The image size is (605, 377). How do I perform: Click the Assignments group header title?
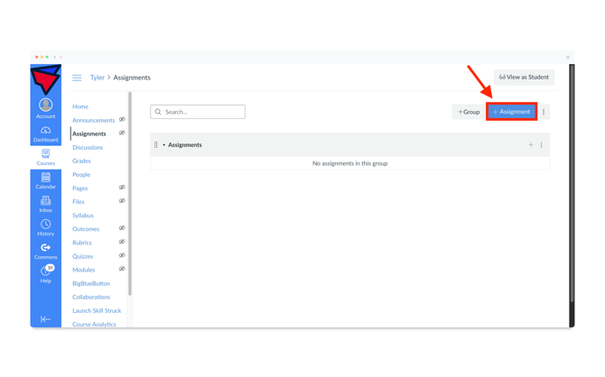click(x=185, y=145)
